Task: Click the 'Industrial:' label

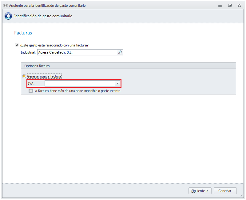Action: (x=28, y=52)
